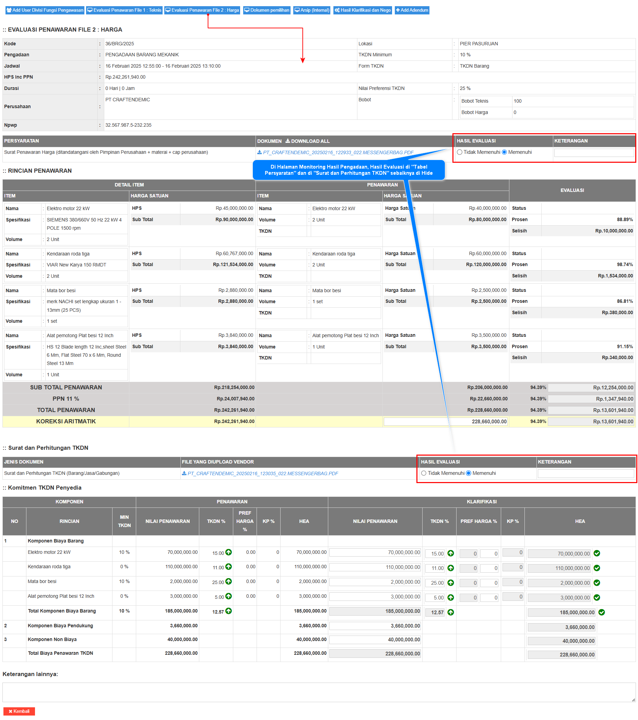638x720 pixels.
Task: Click green up-arrow beside Total Komponen penawaran TKDN 12.57
Action: click(x=229, y=611)
